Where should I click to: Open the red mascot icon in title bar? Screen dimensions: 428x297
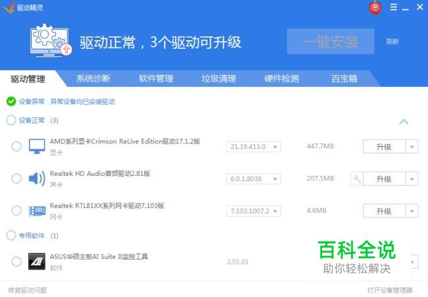375,8
